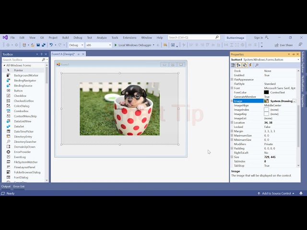Switch to Form1.h [Design] tab
The image size is (307, 230).
(x=63, y=54)
